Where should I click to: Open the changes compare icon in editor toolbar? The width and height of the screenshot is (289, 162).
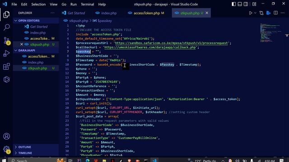click(x=261, y=13)
